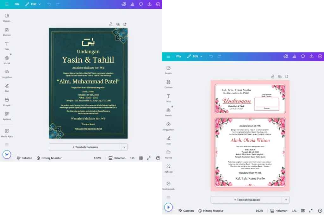Open the hamburger menu in the top-left corner
The height and width of the screenshot is (216, 324).
7,4
